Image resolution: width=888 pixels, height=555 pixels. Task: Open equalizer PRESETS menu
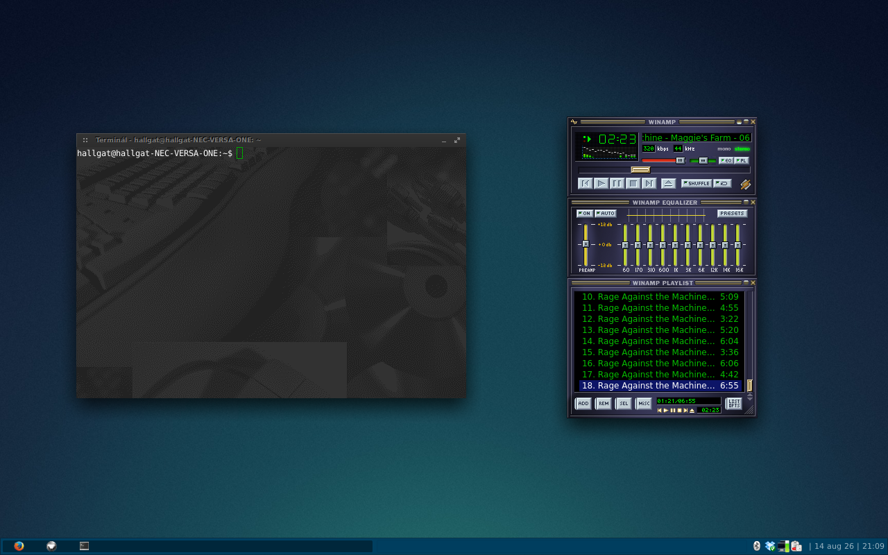pyautogui.click(x=732, y=213)
